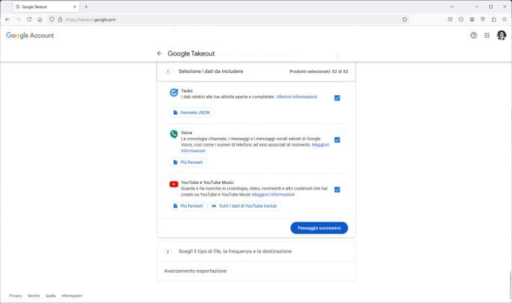Viewport: 512px width, 303px height.
Task: Open YouTube Maggiori informazioni link
Action: click(x=273, y=195)
